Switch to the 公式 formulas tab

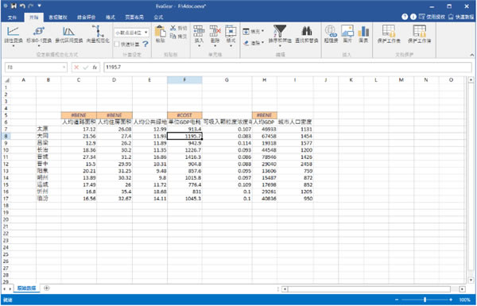click(x=158, y=17)
